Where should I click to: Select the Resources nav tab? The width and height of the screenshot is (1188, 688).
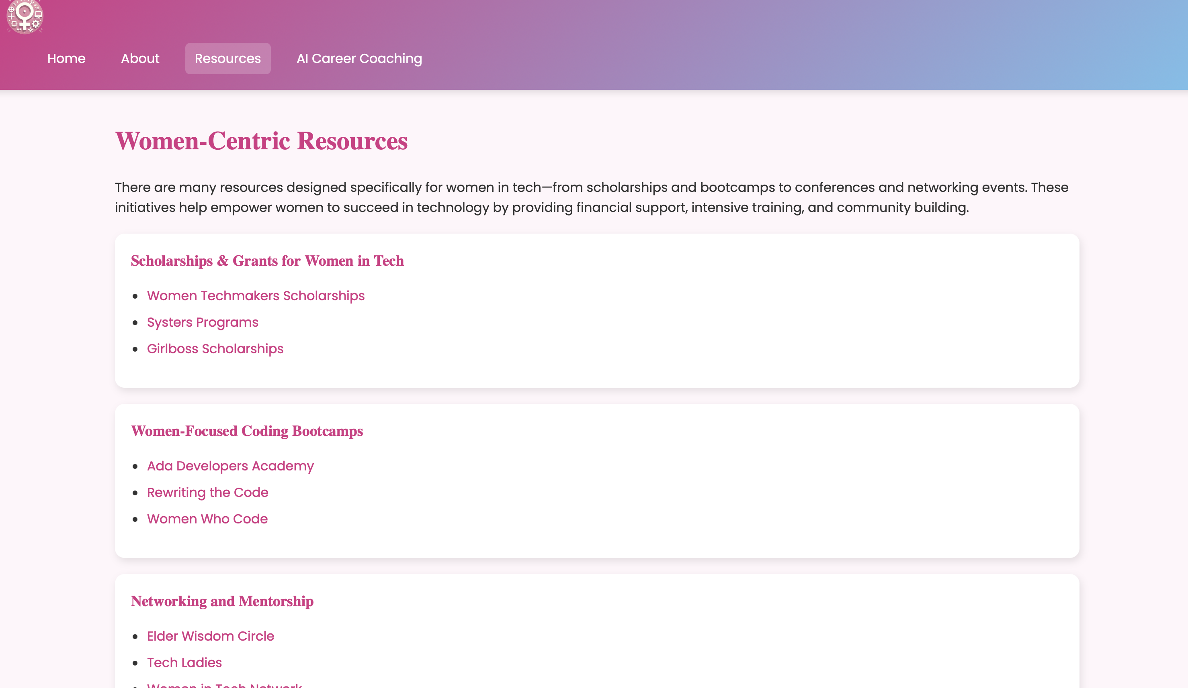tap(228, 58)
